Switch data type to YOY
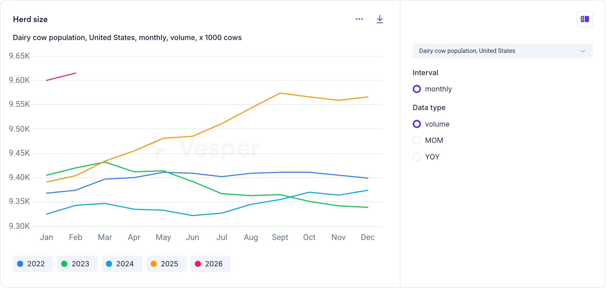 [417, 157]
